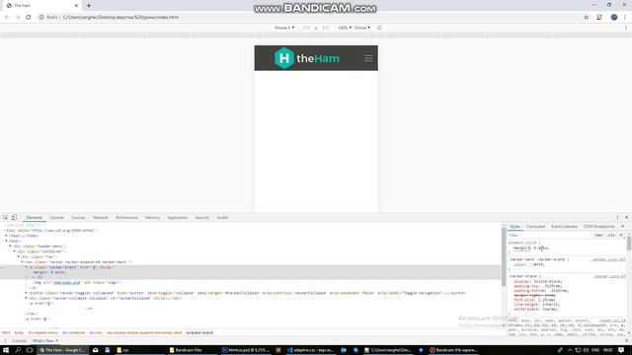This screenshot has width=632, height=355.
Task: Go forward in browser history
Action: [18, 17]
